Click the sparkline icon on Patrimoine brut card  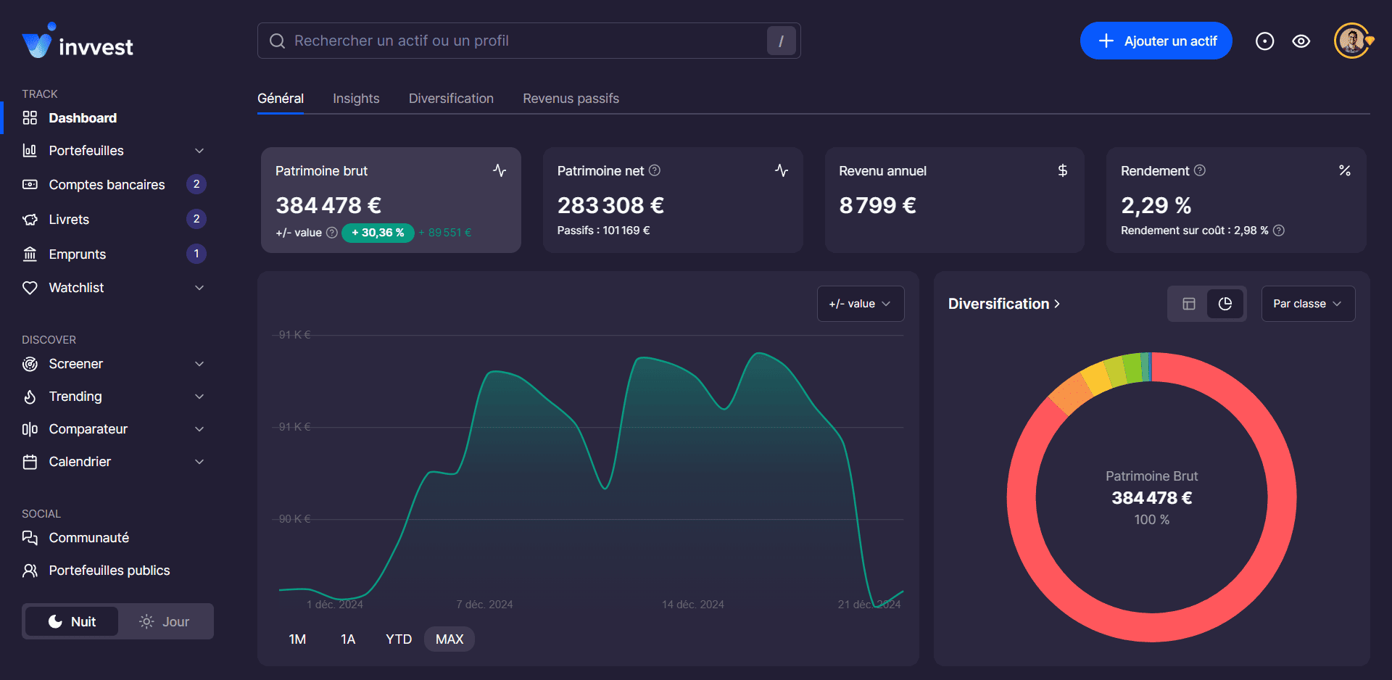tap(500, 170)
